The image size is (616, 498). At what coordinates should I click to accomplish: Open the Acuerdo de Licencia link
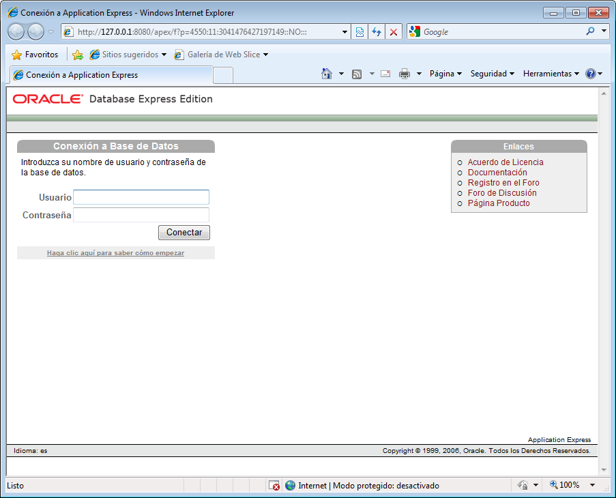click(505, 162)
